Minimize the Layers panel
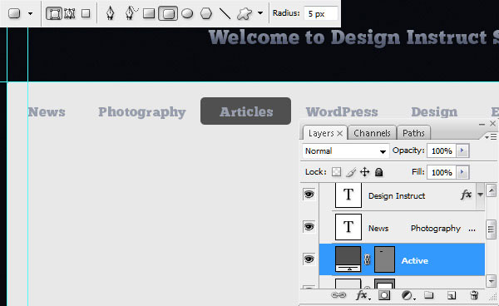The width and height of the screenshot is (499, 306). click(482, 125)
